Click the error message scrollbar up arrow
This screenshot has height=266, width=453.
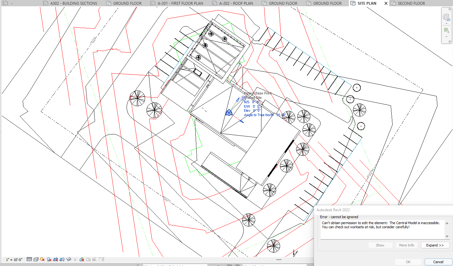click(x=447, y=223)
